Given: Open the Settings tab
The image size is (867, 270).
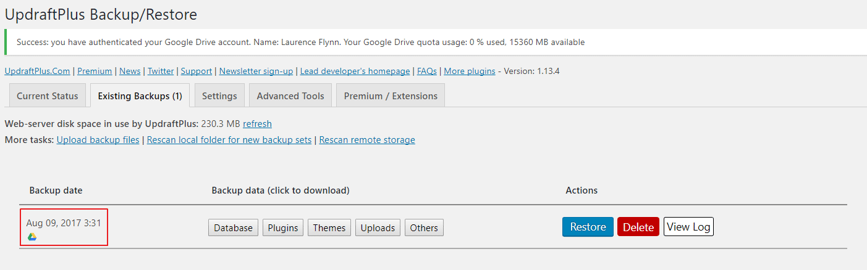Looking at the screenshot, I should click(x=219, y=96).
